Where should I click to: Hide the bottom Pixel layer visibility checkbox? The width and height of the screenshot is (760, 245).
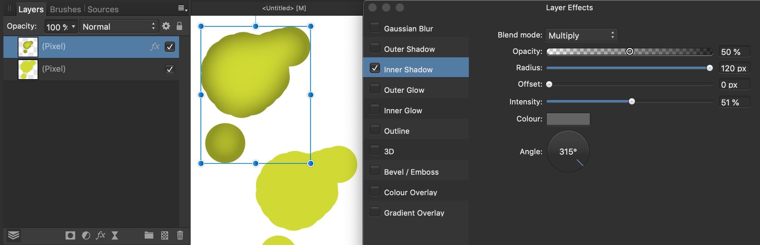coord(170,69)
